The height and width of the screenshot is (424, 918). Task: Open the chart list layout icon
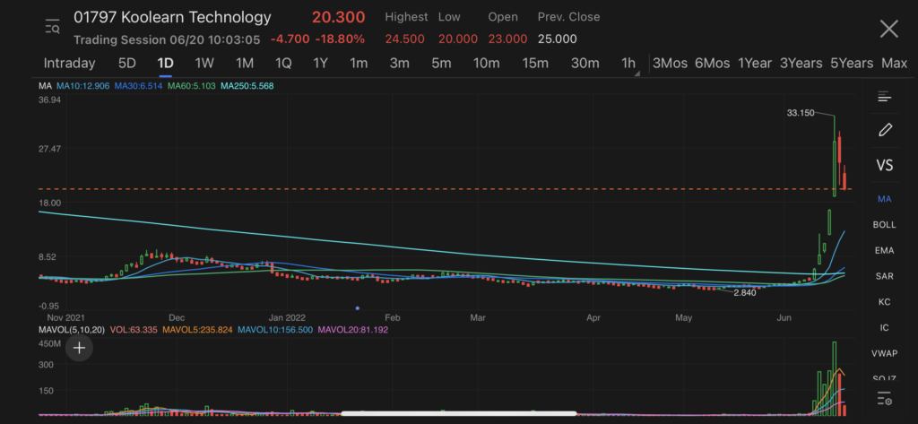click(884, 97)
